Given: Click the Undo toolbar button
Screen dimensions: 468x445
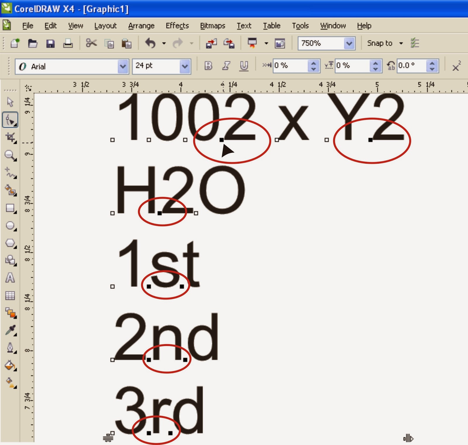Looking at the screenshot, I should coord(150,43).
